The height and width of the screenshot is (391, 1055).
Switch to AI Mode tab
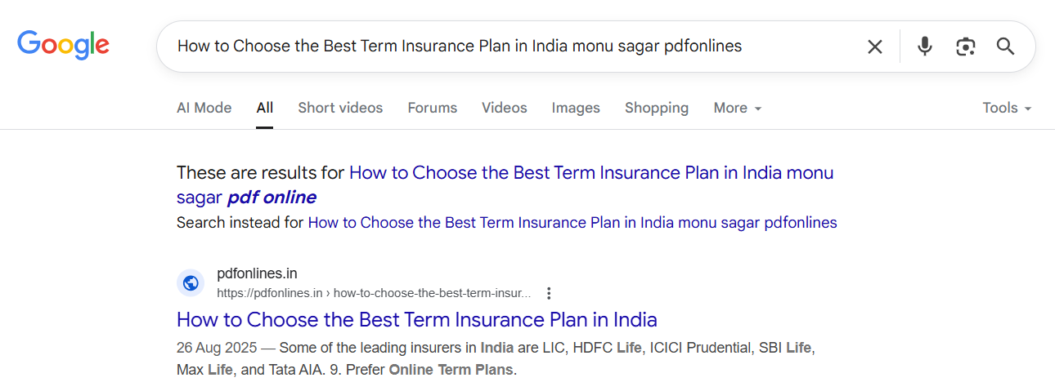pyautogui.click(x=204, y=108)
